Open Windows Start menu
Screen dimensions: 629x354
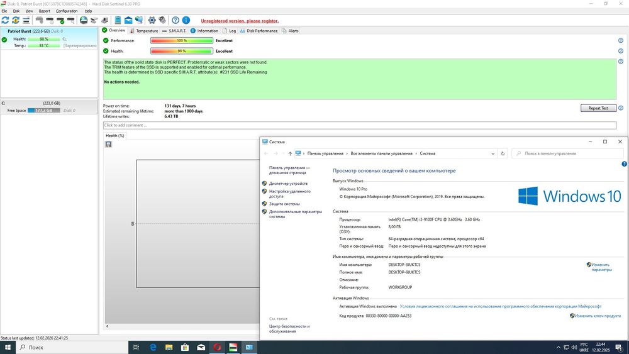[8, 347]
